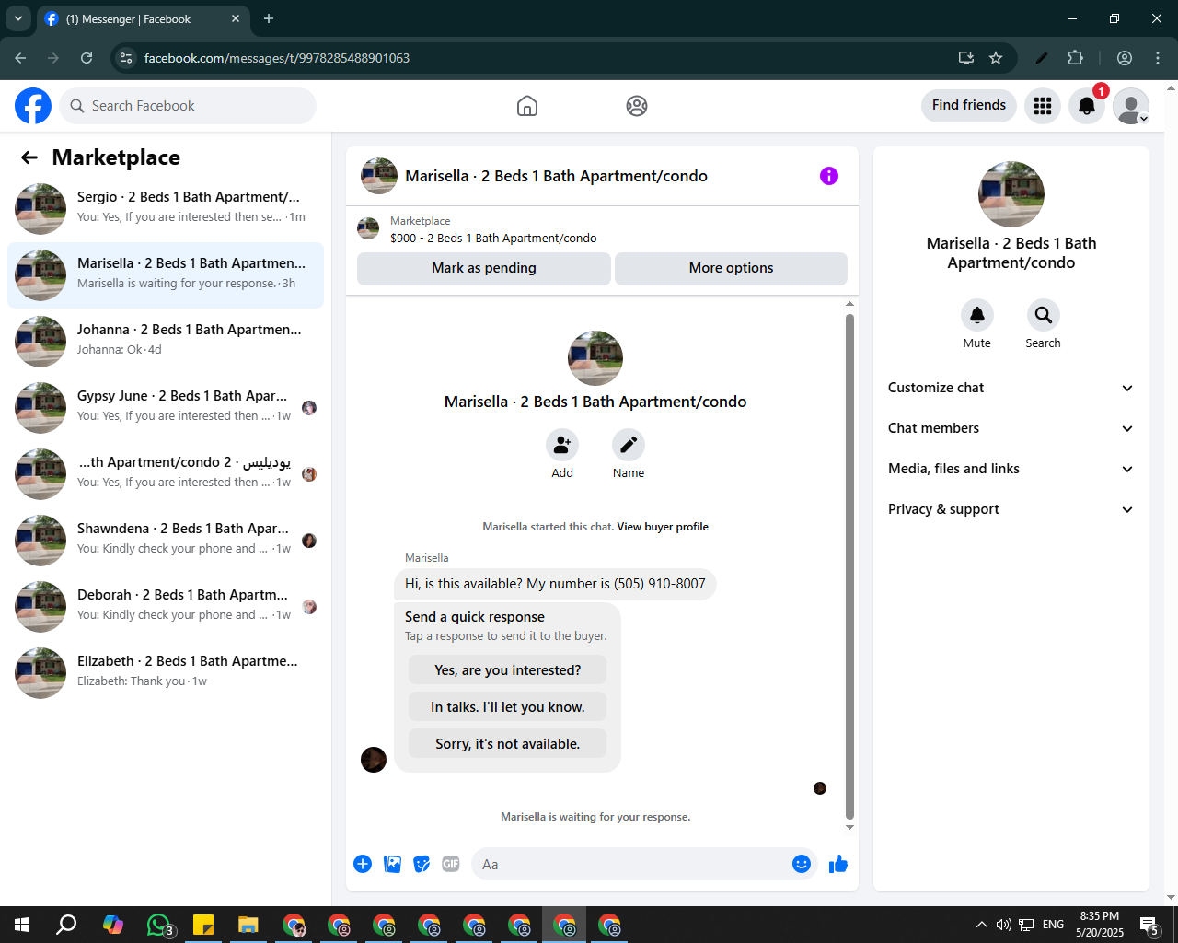
Task: Go back using Marketplace back arrow
Action: [29, 157]
